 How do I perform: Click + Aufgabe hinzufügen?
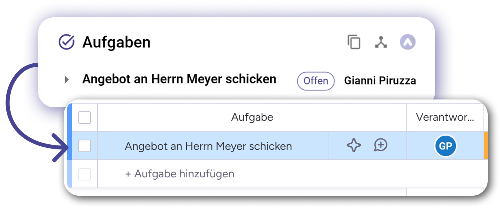179,174
